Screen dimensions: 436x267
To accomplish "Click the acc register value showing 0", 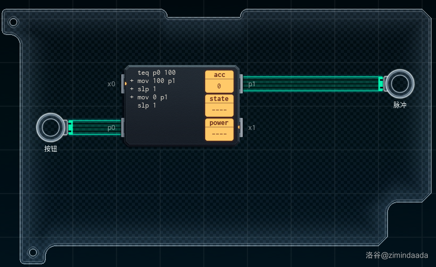I will pyautogui.click(x=219, y=86).
